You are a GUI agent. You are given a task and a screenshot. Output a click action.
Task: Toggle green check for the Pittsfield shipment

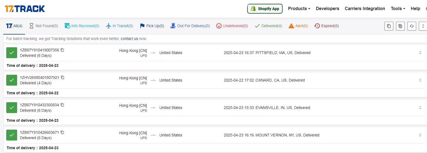pos(12,53)
